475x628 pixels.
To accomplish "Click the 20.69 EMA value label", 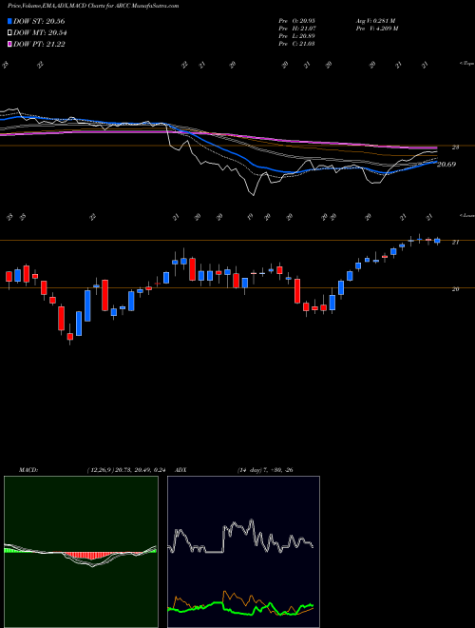I will click(446, 165).
